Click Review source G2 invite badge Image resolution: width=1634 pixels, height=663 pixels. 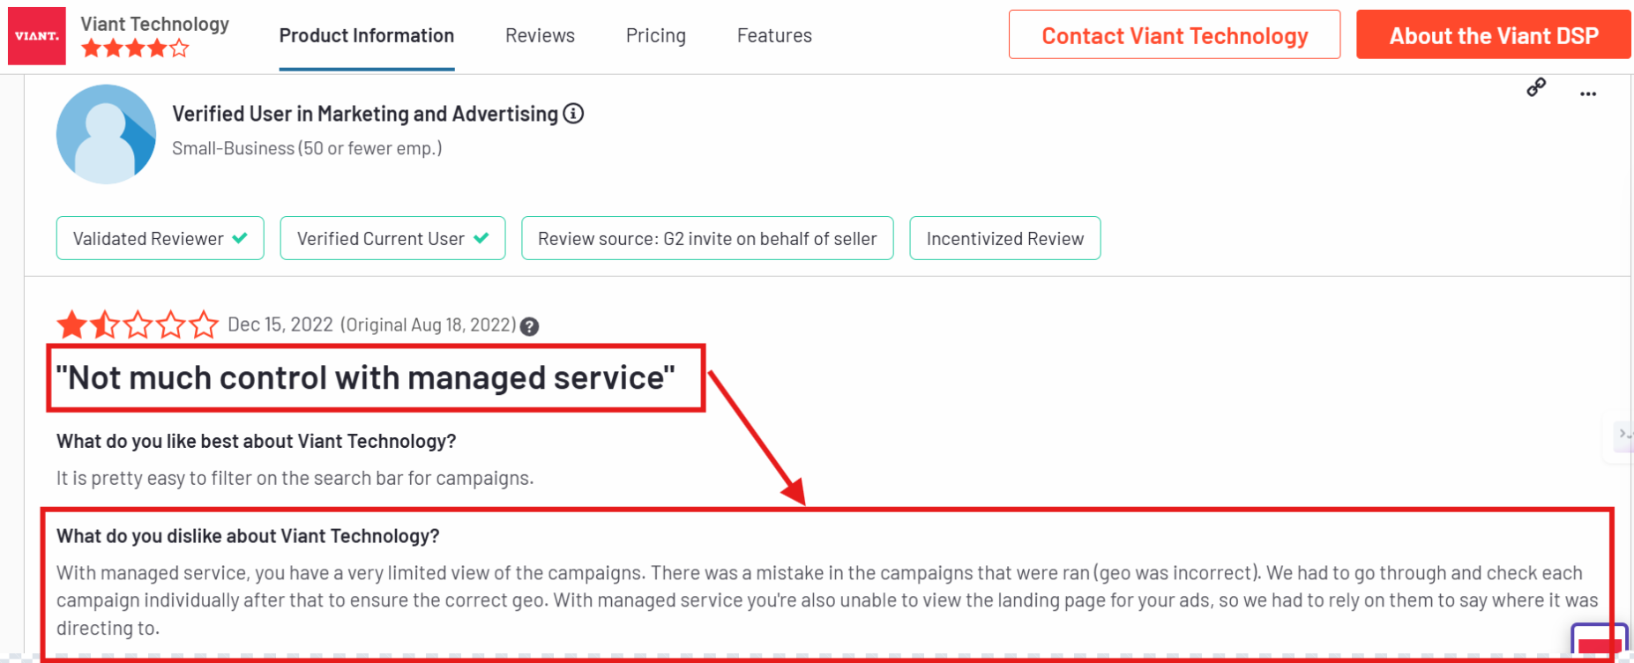coord(707,238)
